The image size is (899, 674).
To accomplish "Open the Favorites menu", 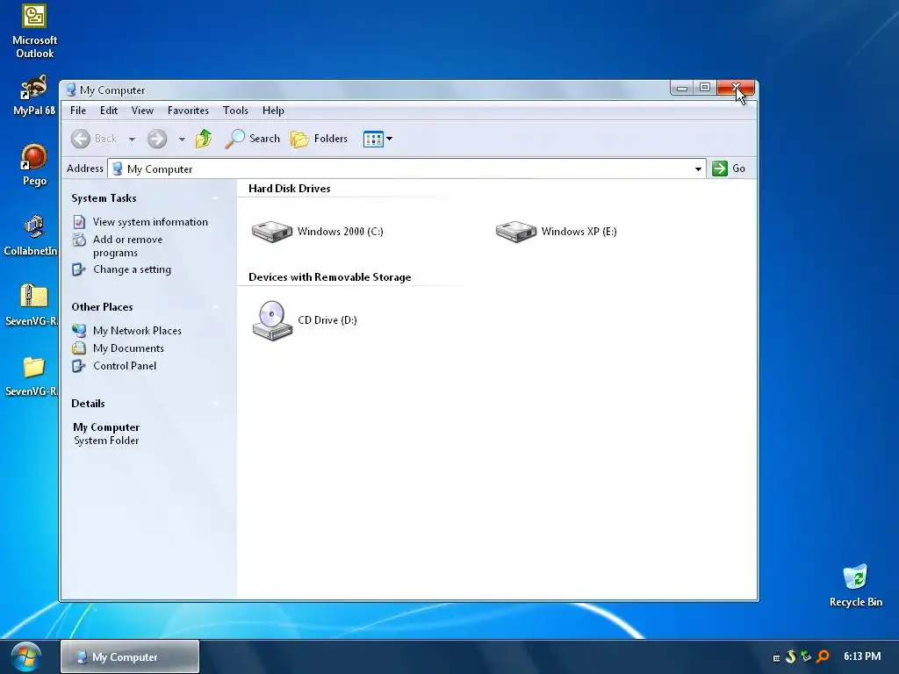I will coord(188,111).
